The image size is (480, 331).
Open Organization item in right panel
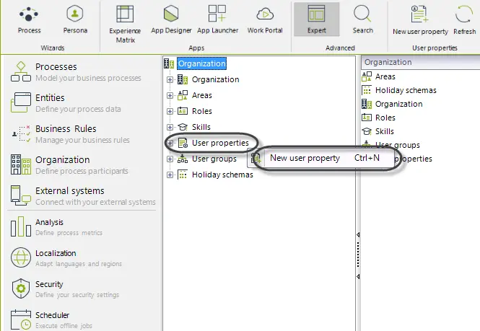[x=398, y=104]
